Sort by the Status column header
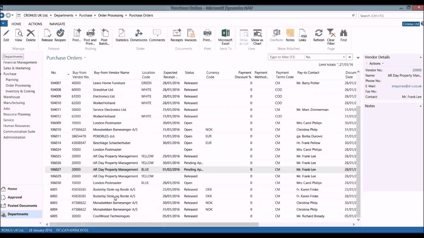Image resolution: width=424 pixels, height=238 pixels. click(x=189, y=73)
